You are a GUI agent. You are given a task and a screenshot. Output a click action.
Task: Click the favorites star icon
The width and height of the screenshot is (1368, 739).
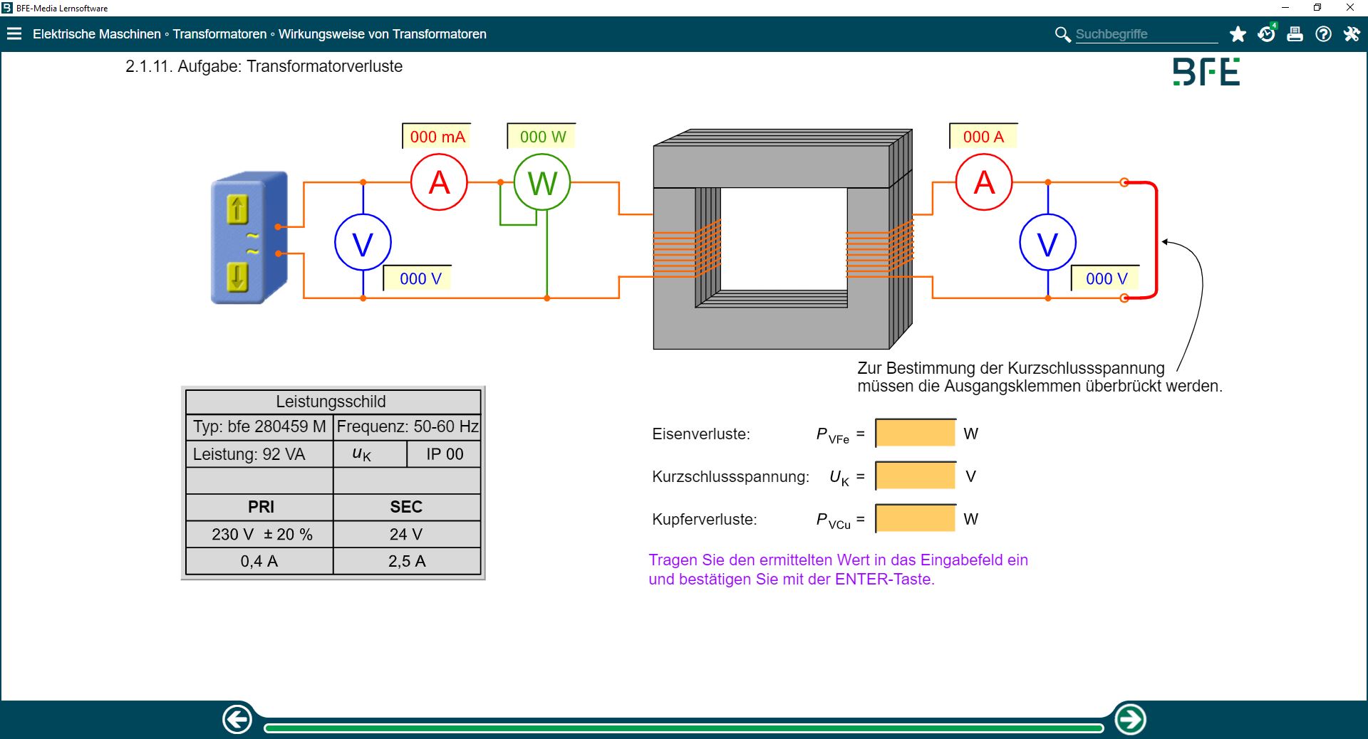click(x=1238, y=34)
